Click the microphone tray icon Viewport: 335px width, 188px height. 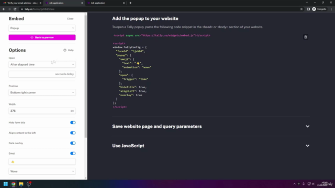[304, 184]
